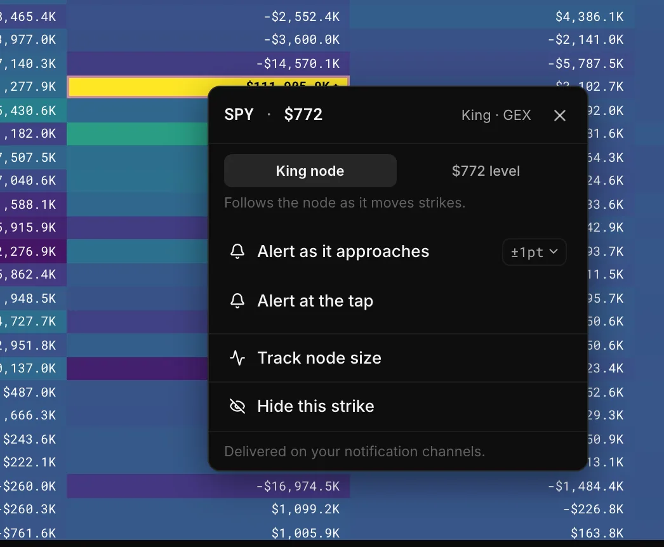664x547 pixels.
Task: Select the $243.6K cell
Action: pyautogui.click(x=33, y=439)
